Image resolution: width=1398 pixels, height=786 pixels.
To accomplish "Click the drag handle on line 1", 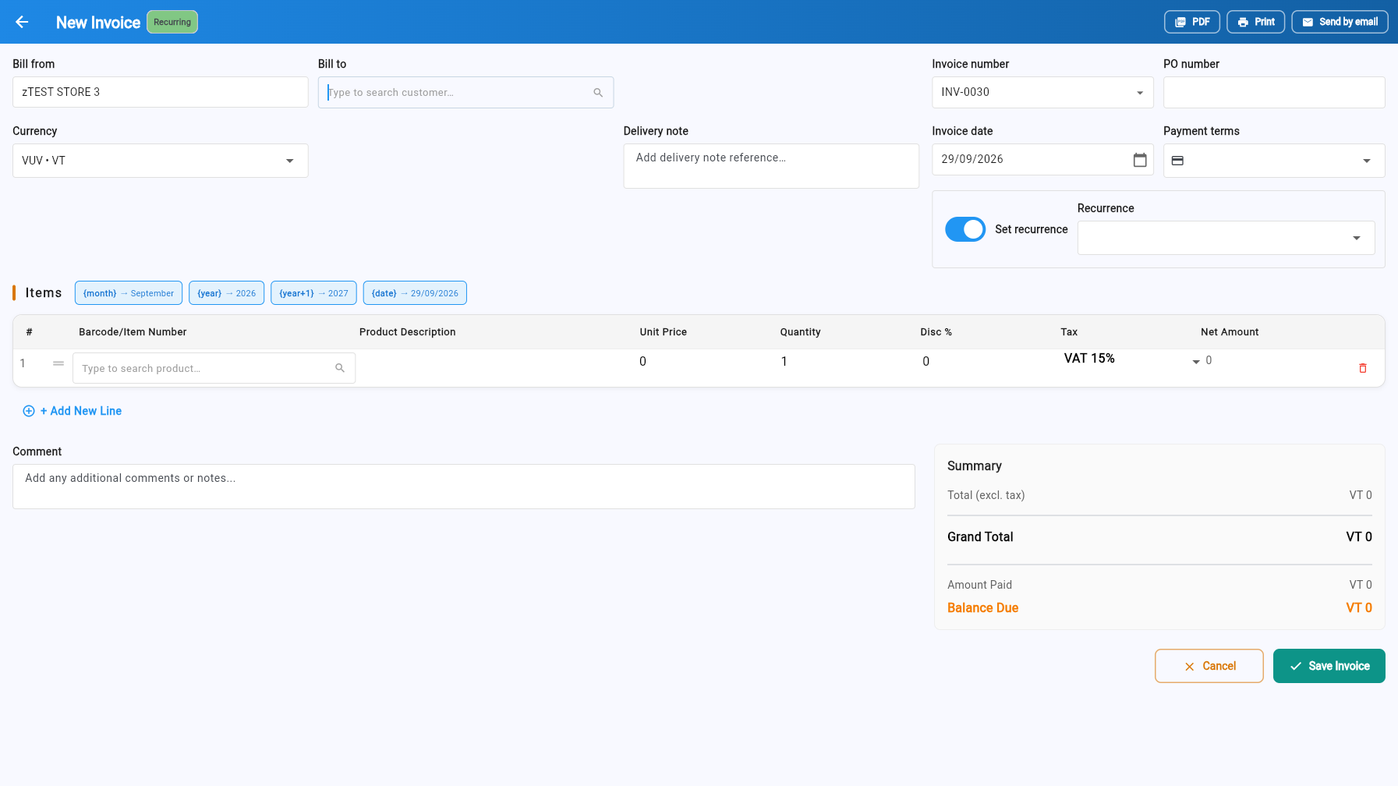I will click(x=58, y=363).
